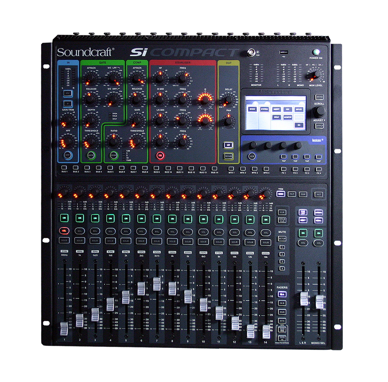Select channel 1 with its red SEL button
The image size is (388, 382).
point(64,231)
